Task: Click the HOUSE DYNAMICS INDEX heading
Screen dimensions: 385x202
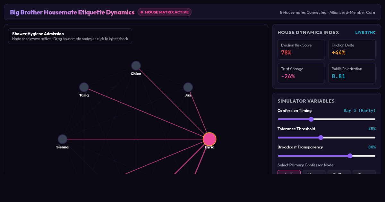Action: (308, 32)
